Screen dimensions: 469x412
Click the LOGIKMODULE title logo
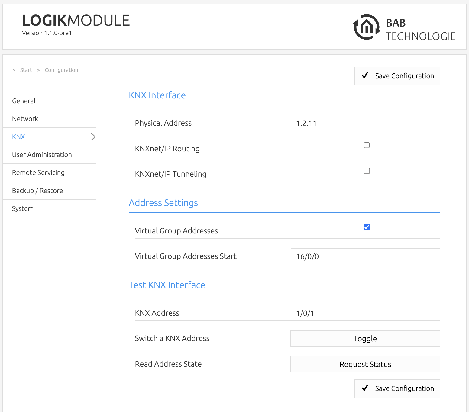click(x=76, y=21)
